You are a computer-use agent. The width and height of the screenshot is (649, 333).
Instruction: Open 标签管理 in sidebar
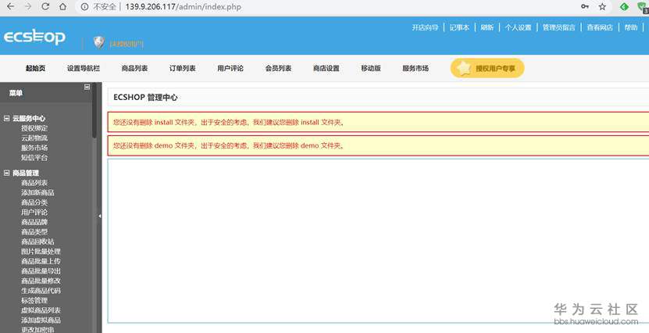pyautogui.click(x=34, y=300)
